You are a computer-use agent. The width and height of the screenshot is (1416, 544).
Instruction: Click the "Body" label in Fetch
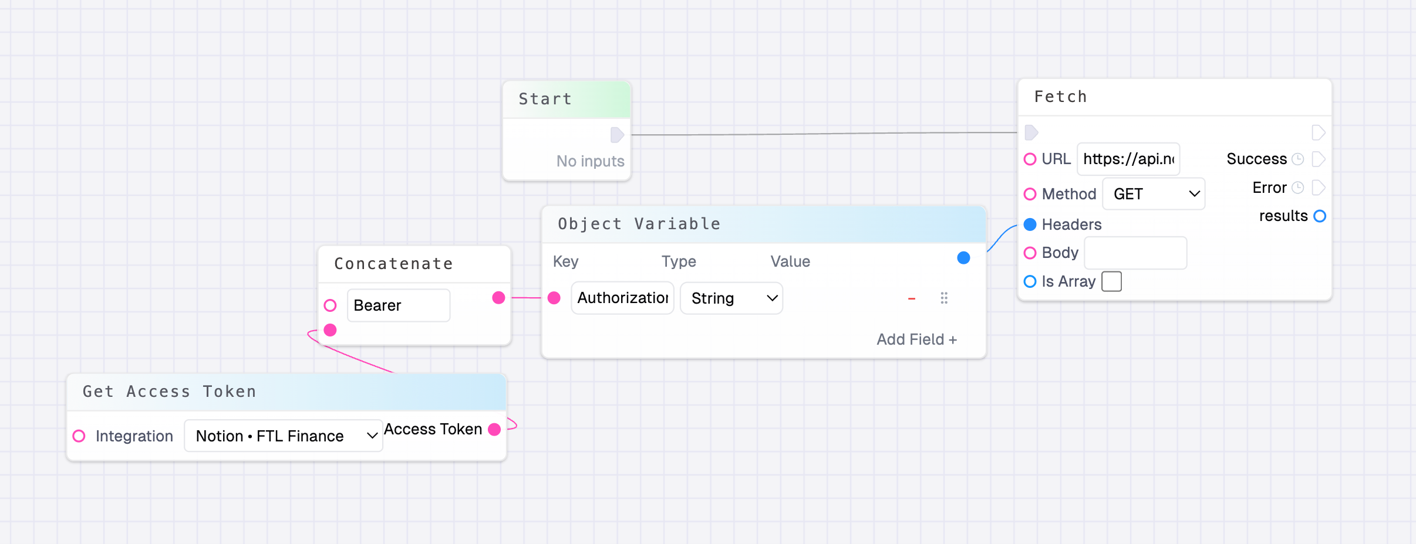[x=1060, y=253]
